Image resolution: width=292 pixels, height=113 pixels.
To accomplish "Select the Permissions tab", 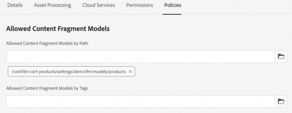I will click(x=140, y=5).
